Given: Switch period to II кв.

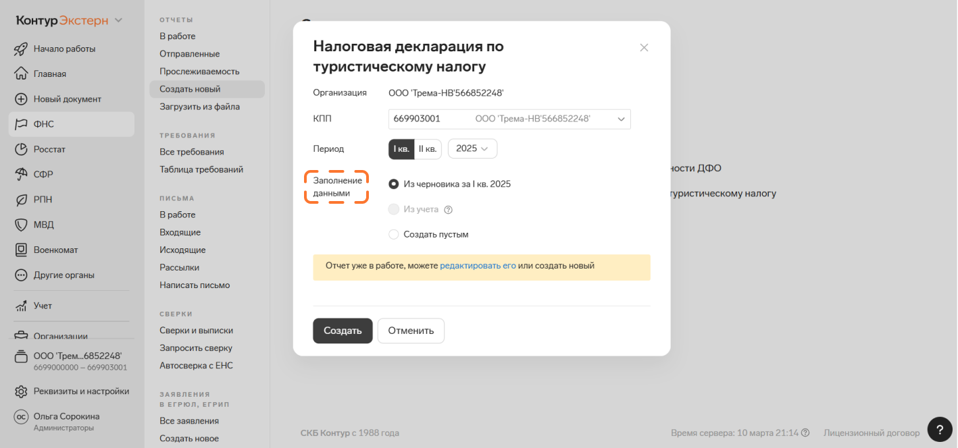Looking at the screenshot, I should click(428, 149).
